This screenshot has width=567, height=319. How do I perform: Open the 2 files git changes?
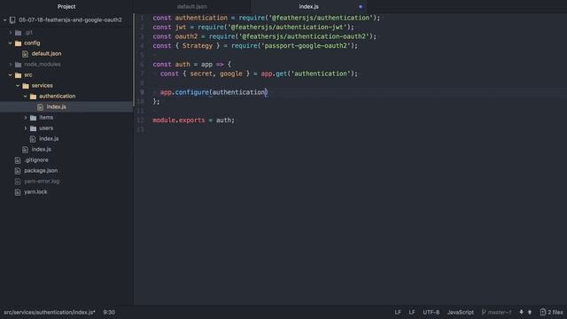pos(551,312)
